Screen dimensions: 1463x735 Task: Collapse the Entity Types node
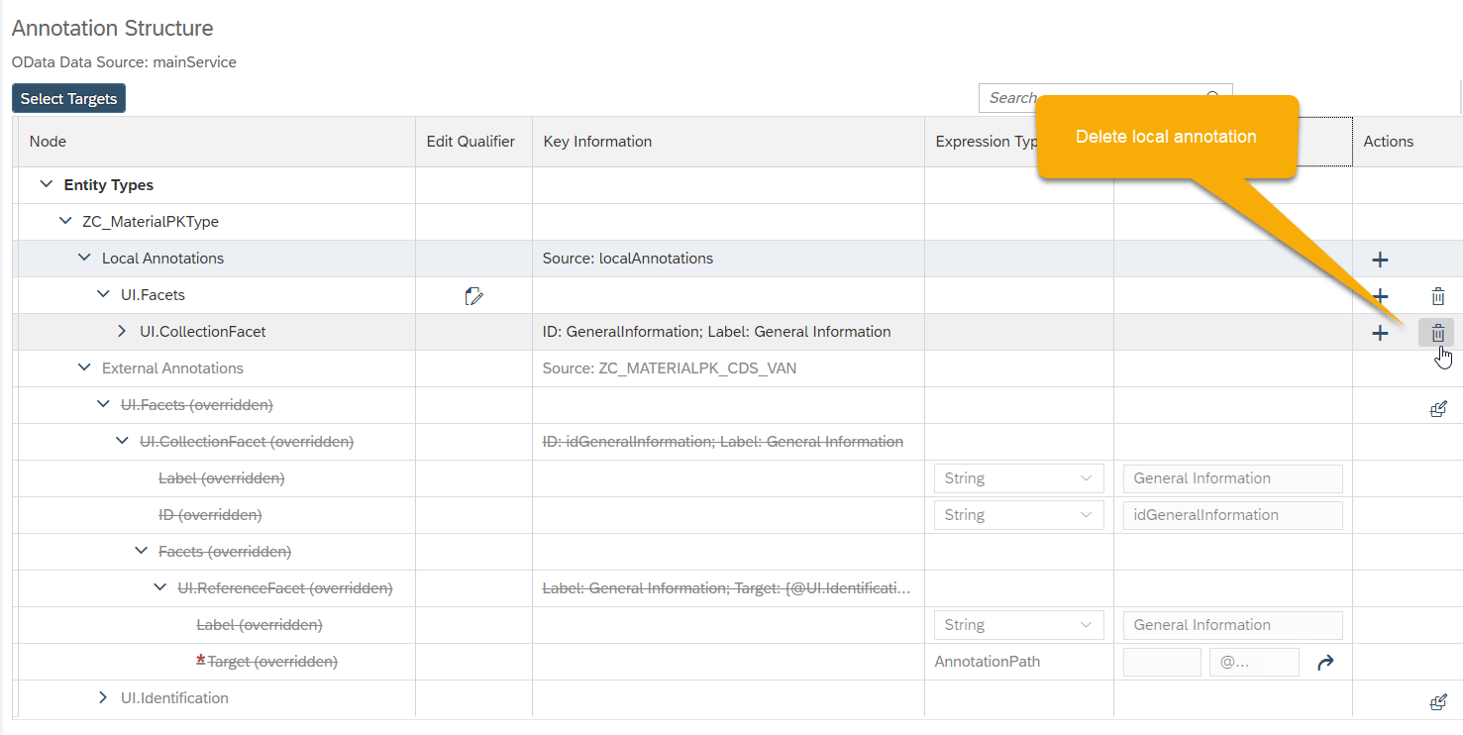click(x=45, y=184)
